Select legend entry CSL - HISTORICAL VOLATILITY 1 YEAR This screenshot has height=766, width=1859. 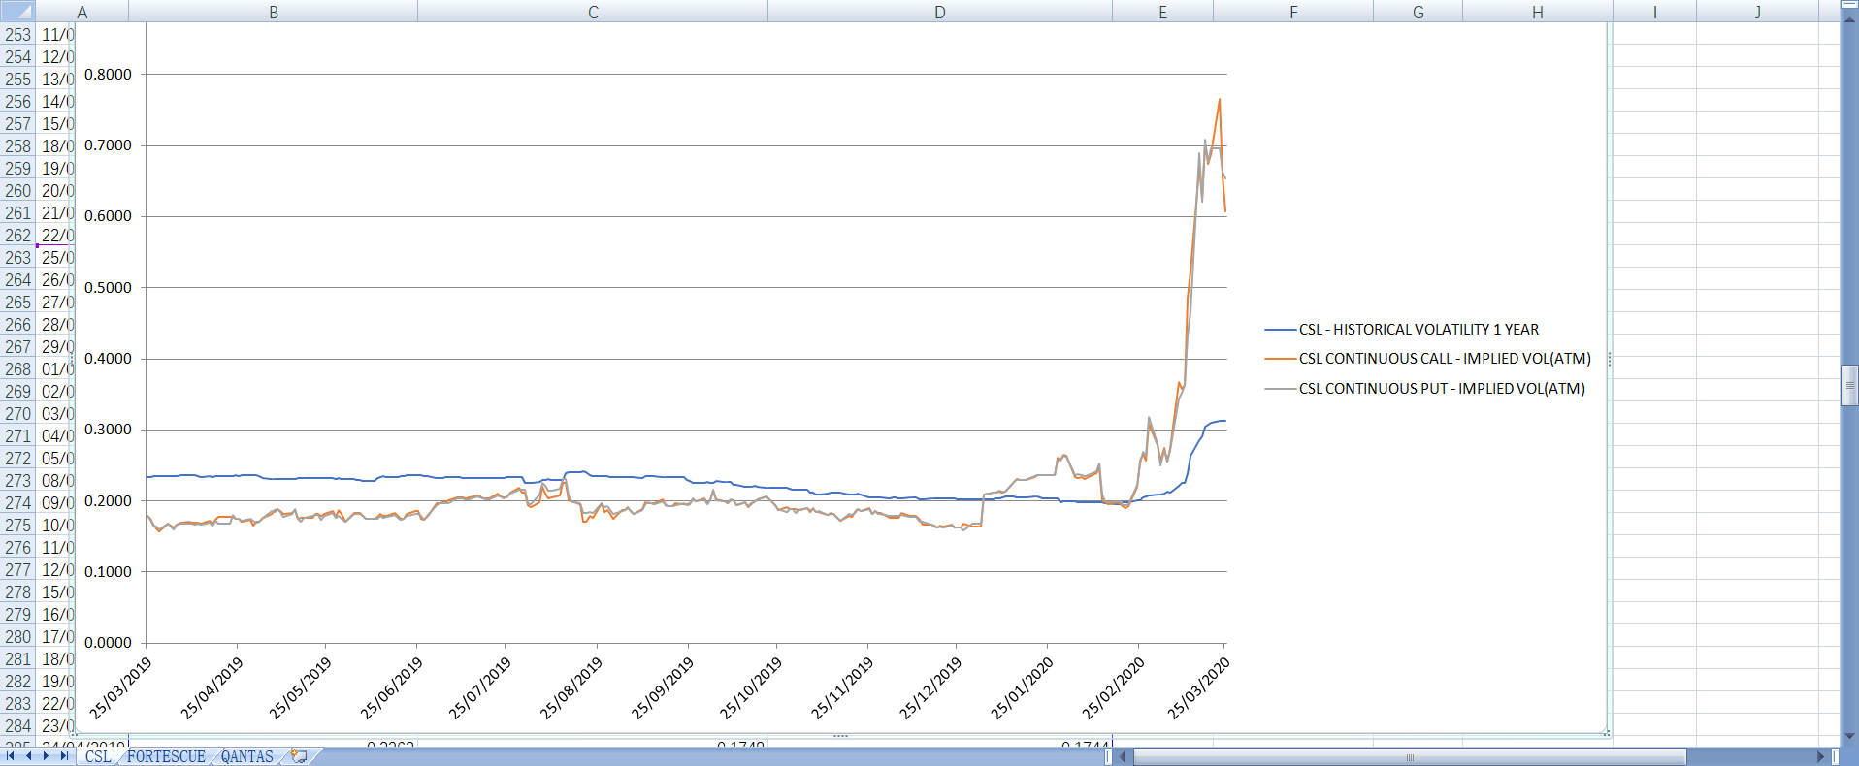[1419, 330]
